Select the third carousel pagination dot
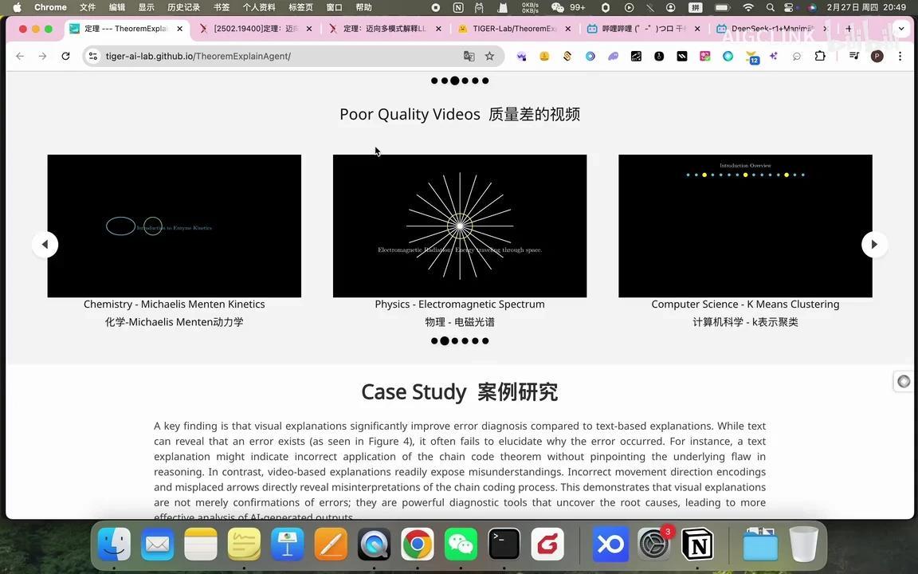 pos(455,340)
